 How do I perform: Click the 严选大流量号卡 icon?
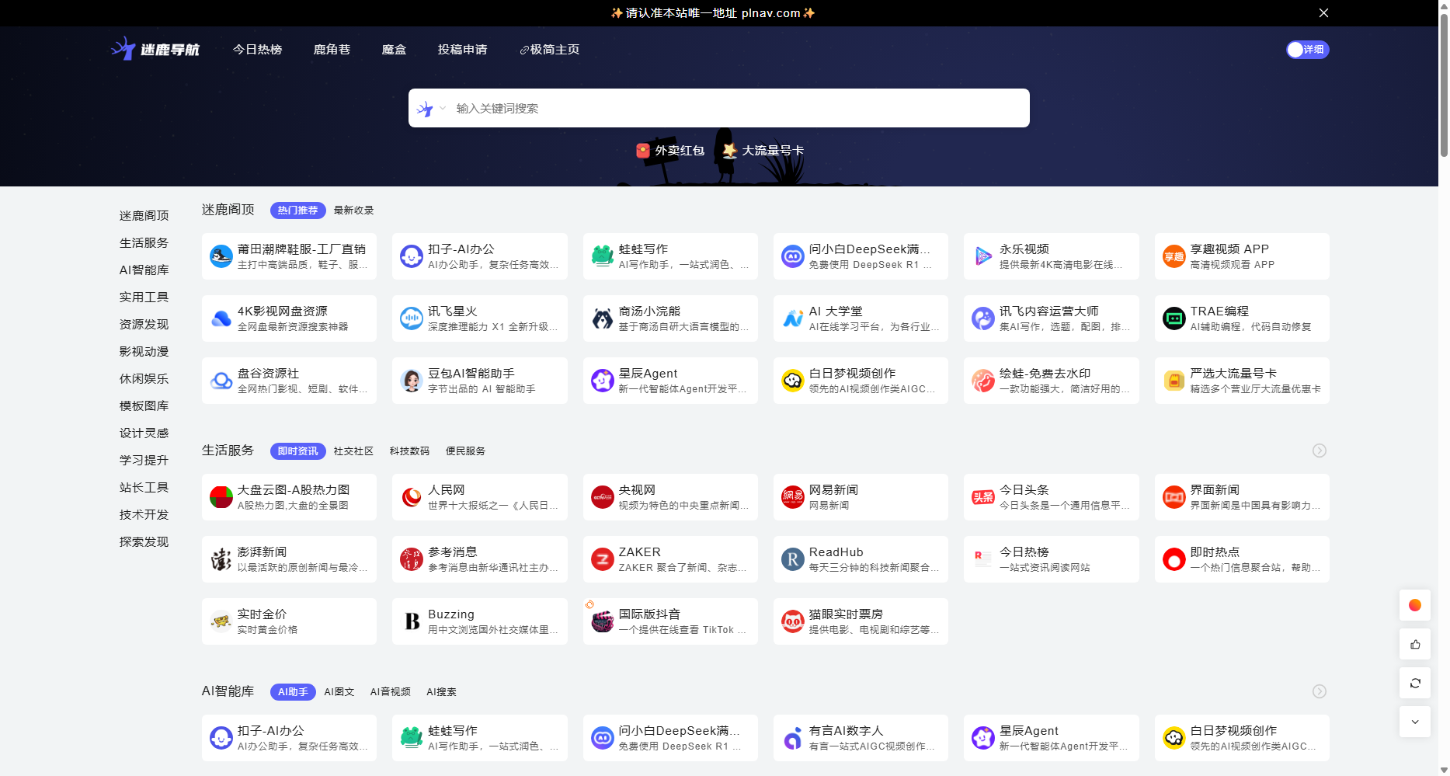click(1174, 381)
